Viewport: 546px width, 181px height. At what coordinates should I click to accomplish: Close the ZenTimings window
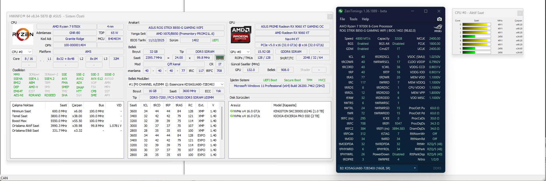pyautogui.click(x=439, y=11)
